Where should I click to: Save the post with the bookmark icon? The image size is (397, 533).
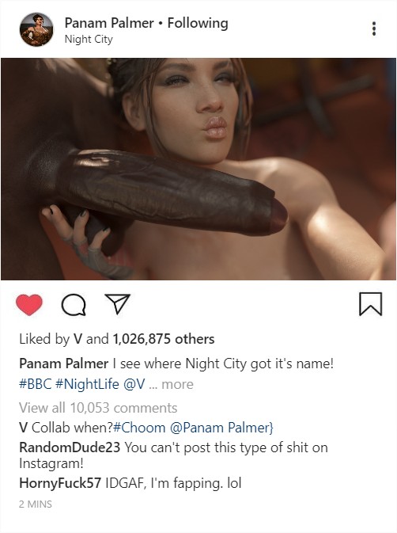pyautogui.click(x=371, y=304)
